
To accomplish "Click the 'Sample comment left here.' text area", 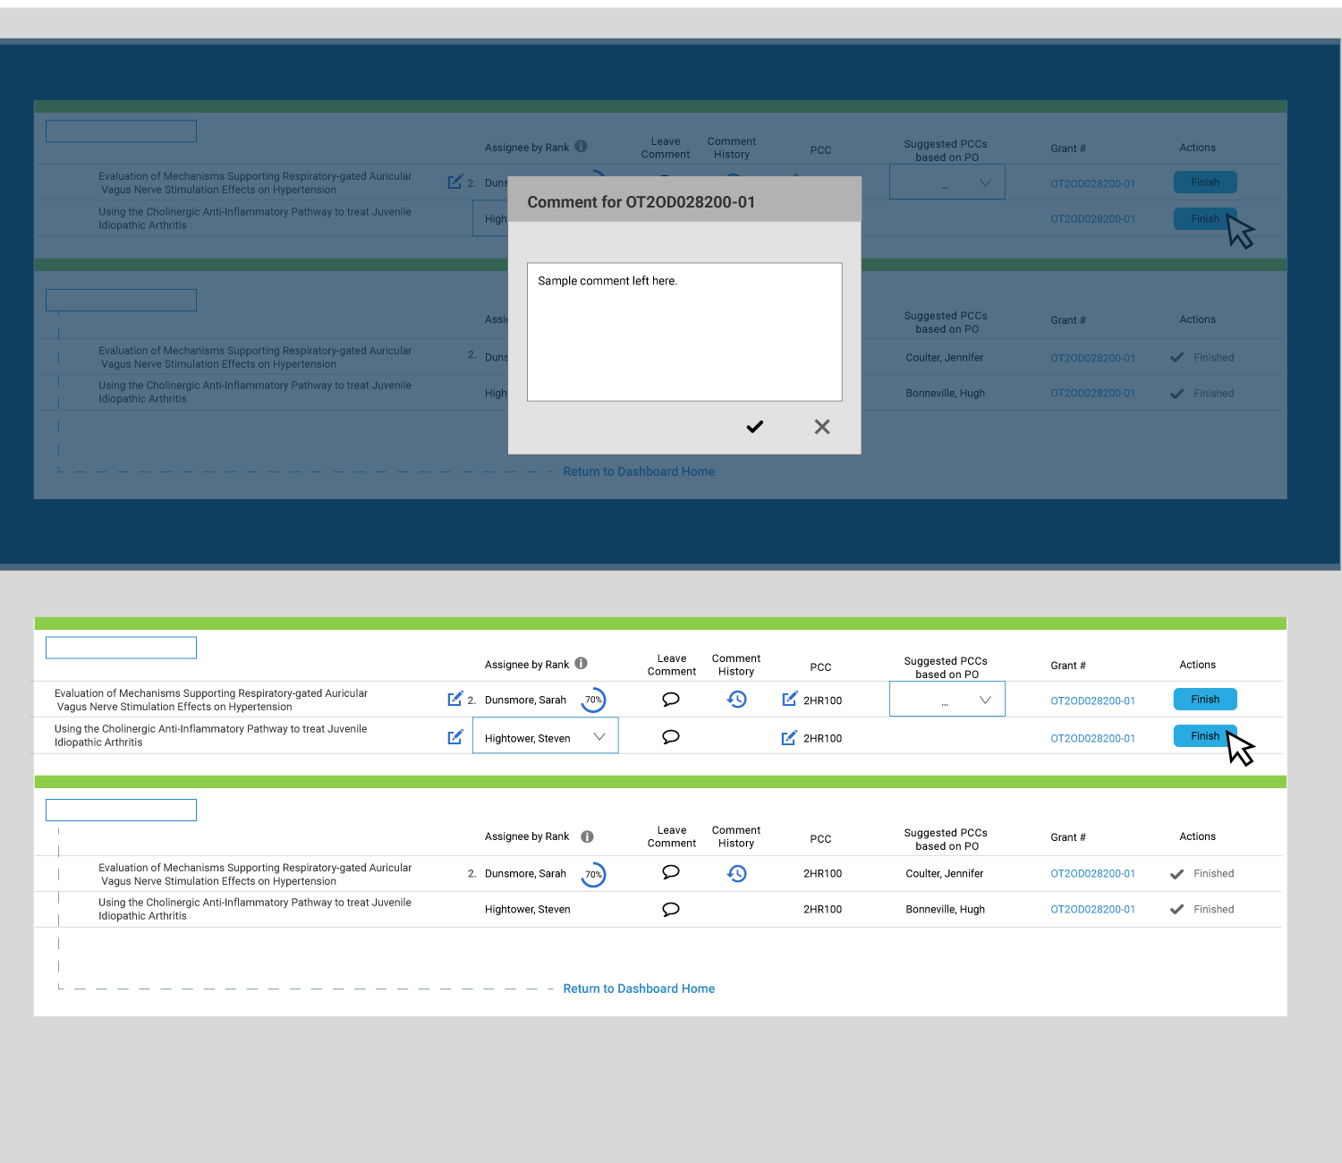I will pos(684,331).
